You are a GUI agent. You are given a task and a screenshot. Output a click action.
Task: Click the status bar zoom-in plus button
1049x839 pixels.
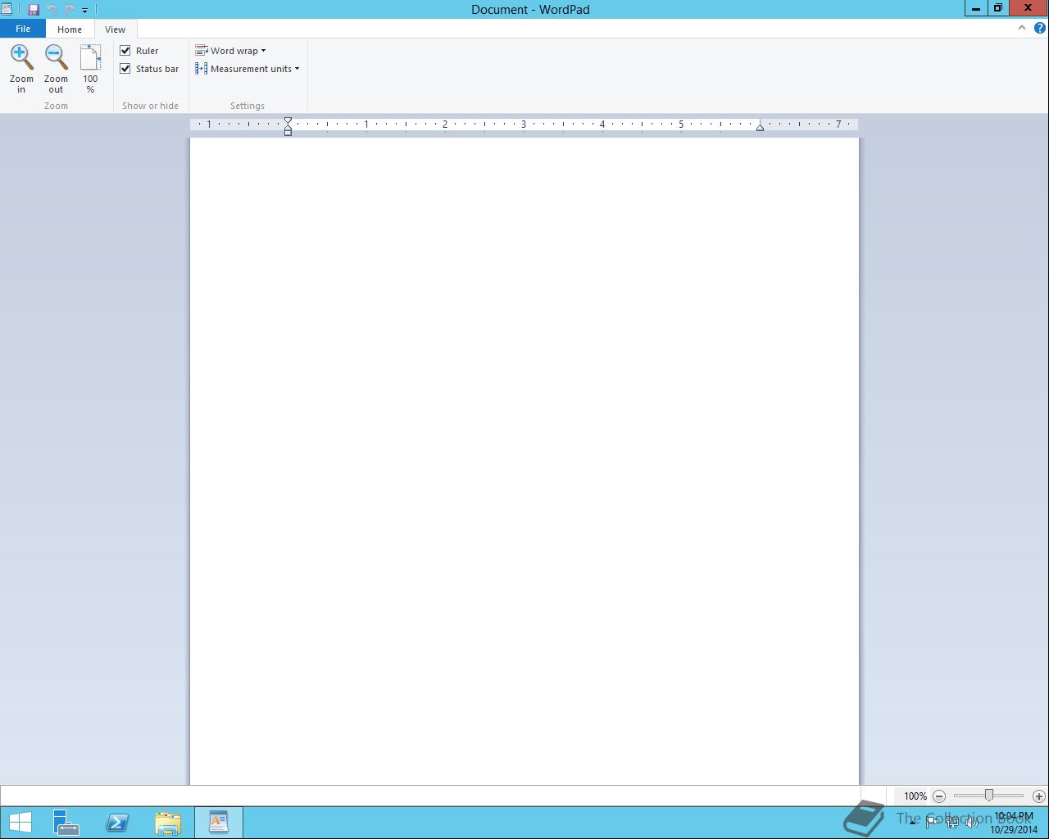[x=1038, y=796]
